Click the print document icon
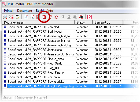 26,17
